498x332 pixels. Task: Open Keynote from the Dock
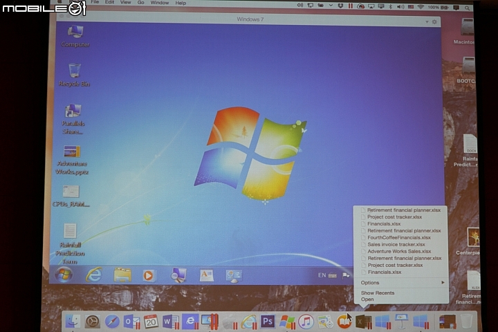402,322
